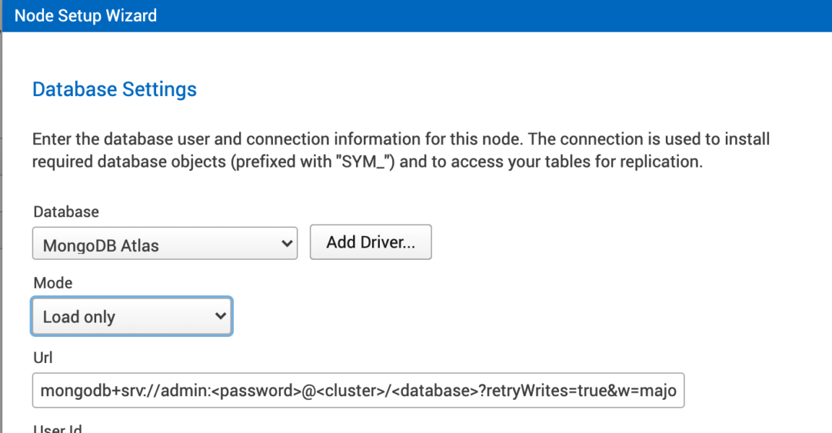832x433 pixels.
Task: Place cursor on <database> placeholder in Url
Action: pos(434,391)
